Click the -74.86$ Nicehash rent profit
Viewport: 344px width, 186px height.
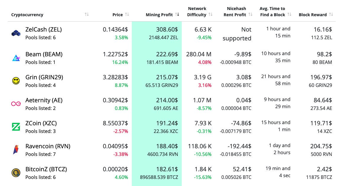pyautogui.click(x=241, y=123)
